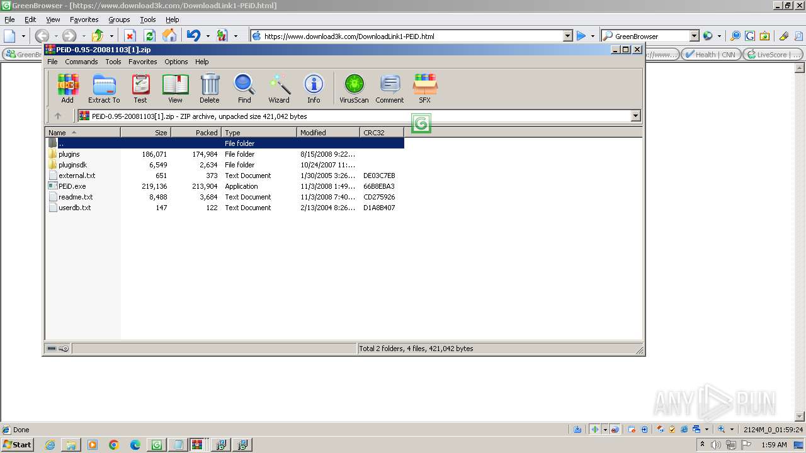Open the back button history dropdown arrow
Screen dimensions: 806x453
56,36
